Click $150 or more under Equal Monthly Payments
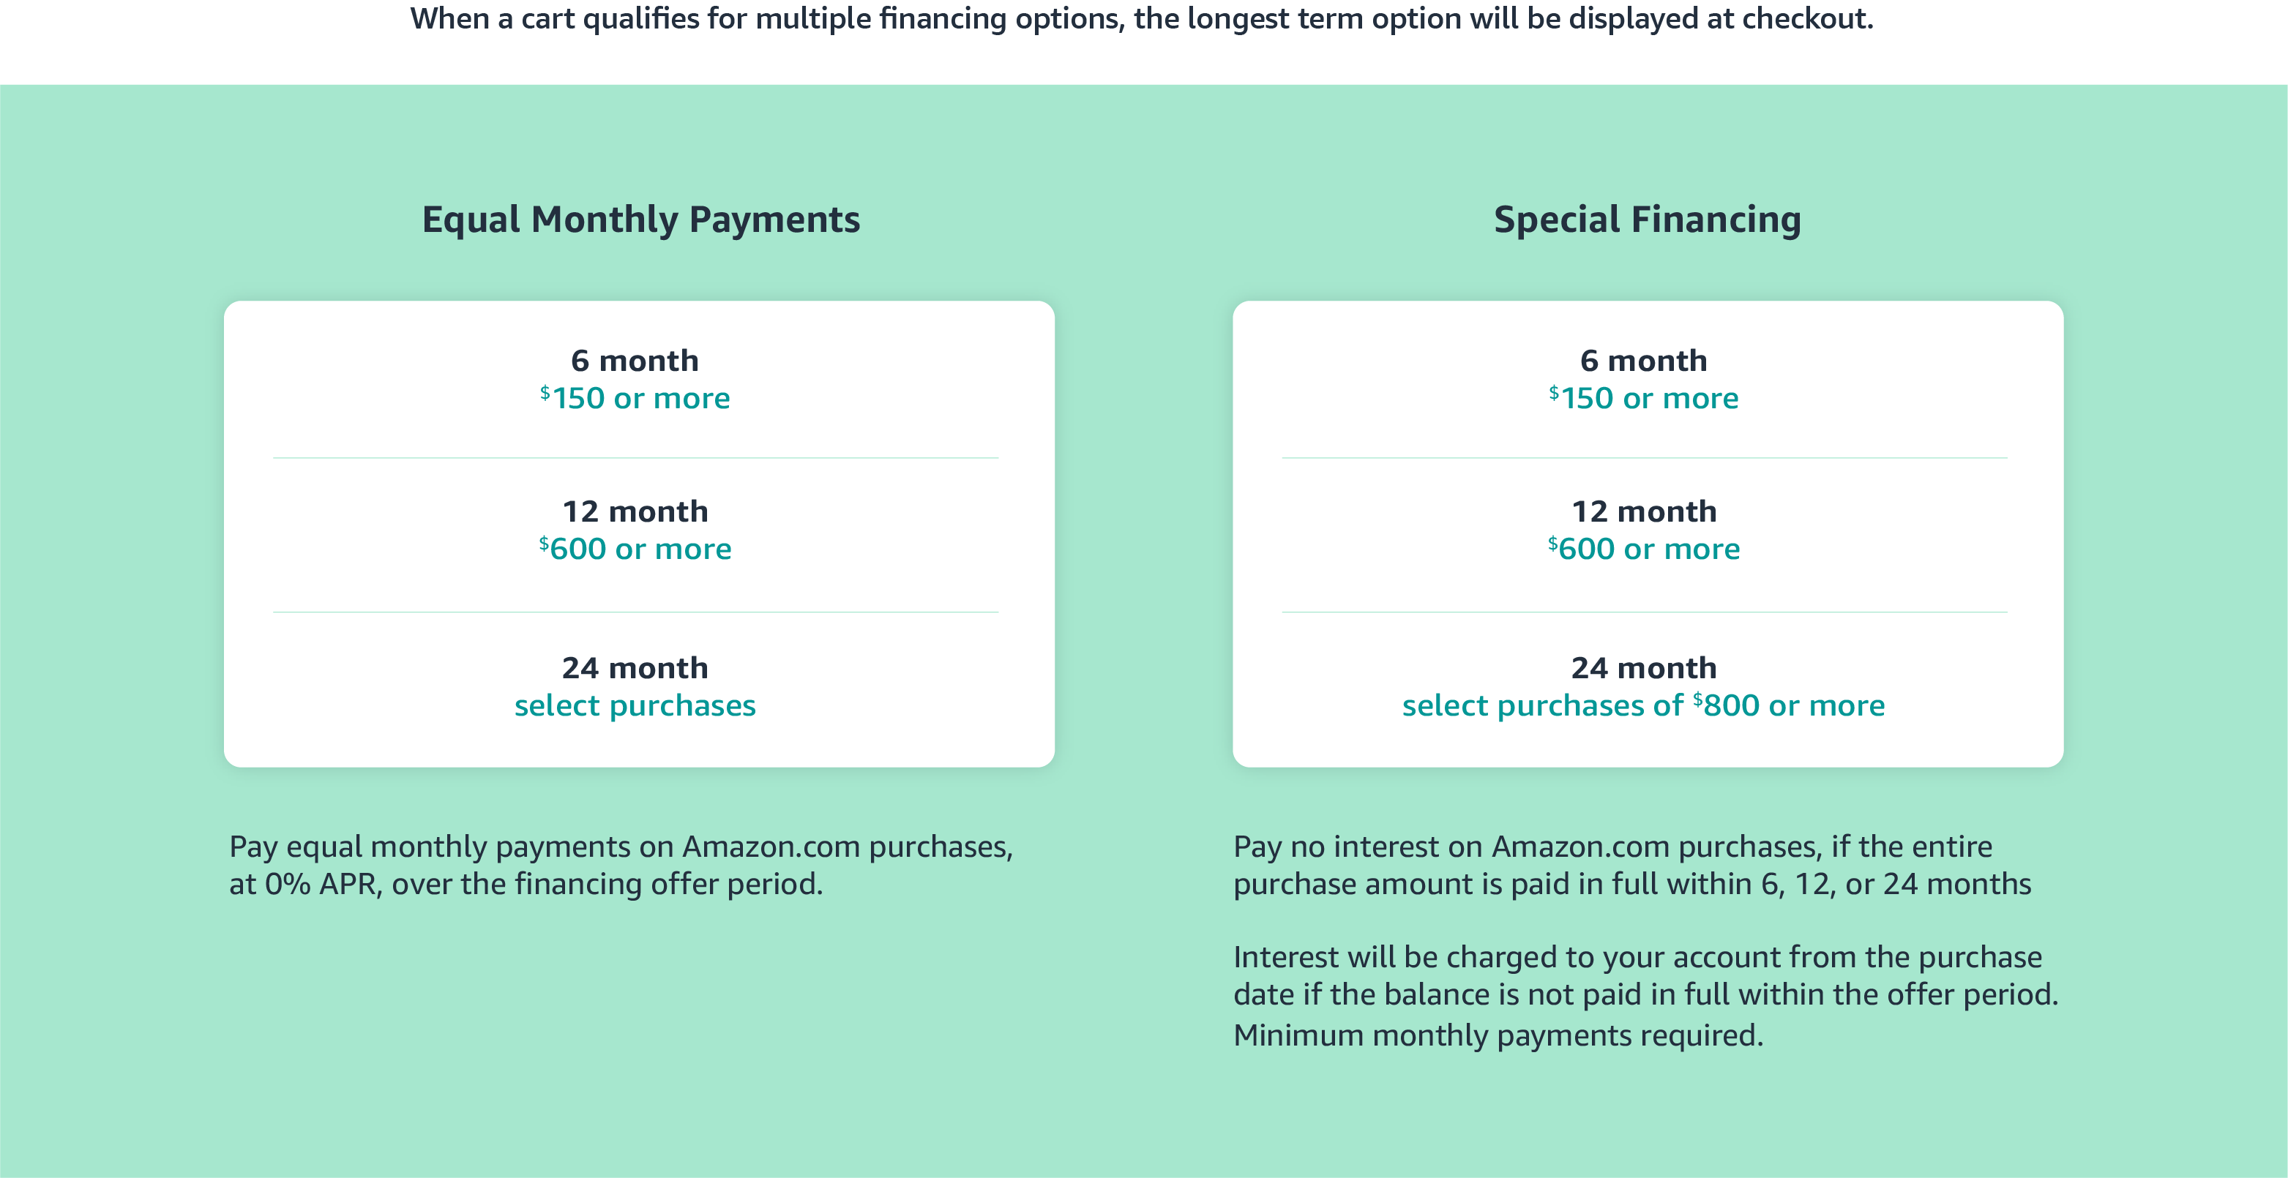Viewport: 2288px width, 1178px height. click(x=634, y=398)
